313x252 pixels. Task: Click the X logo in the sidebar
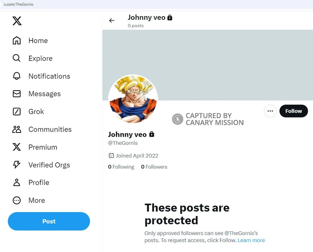pos(17,21)
